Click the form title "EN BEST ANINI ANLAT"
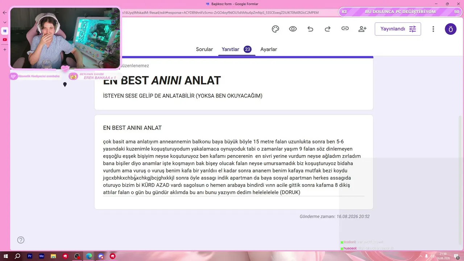Screen dimensions: 464x261 coord(162,80)
